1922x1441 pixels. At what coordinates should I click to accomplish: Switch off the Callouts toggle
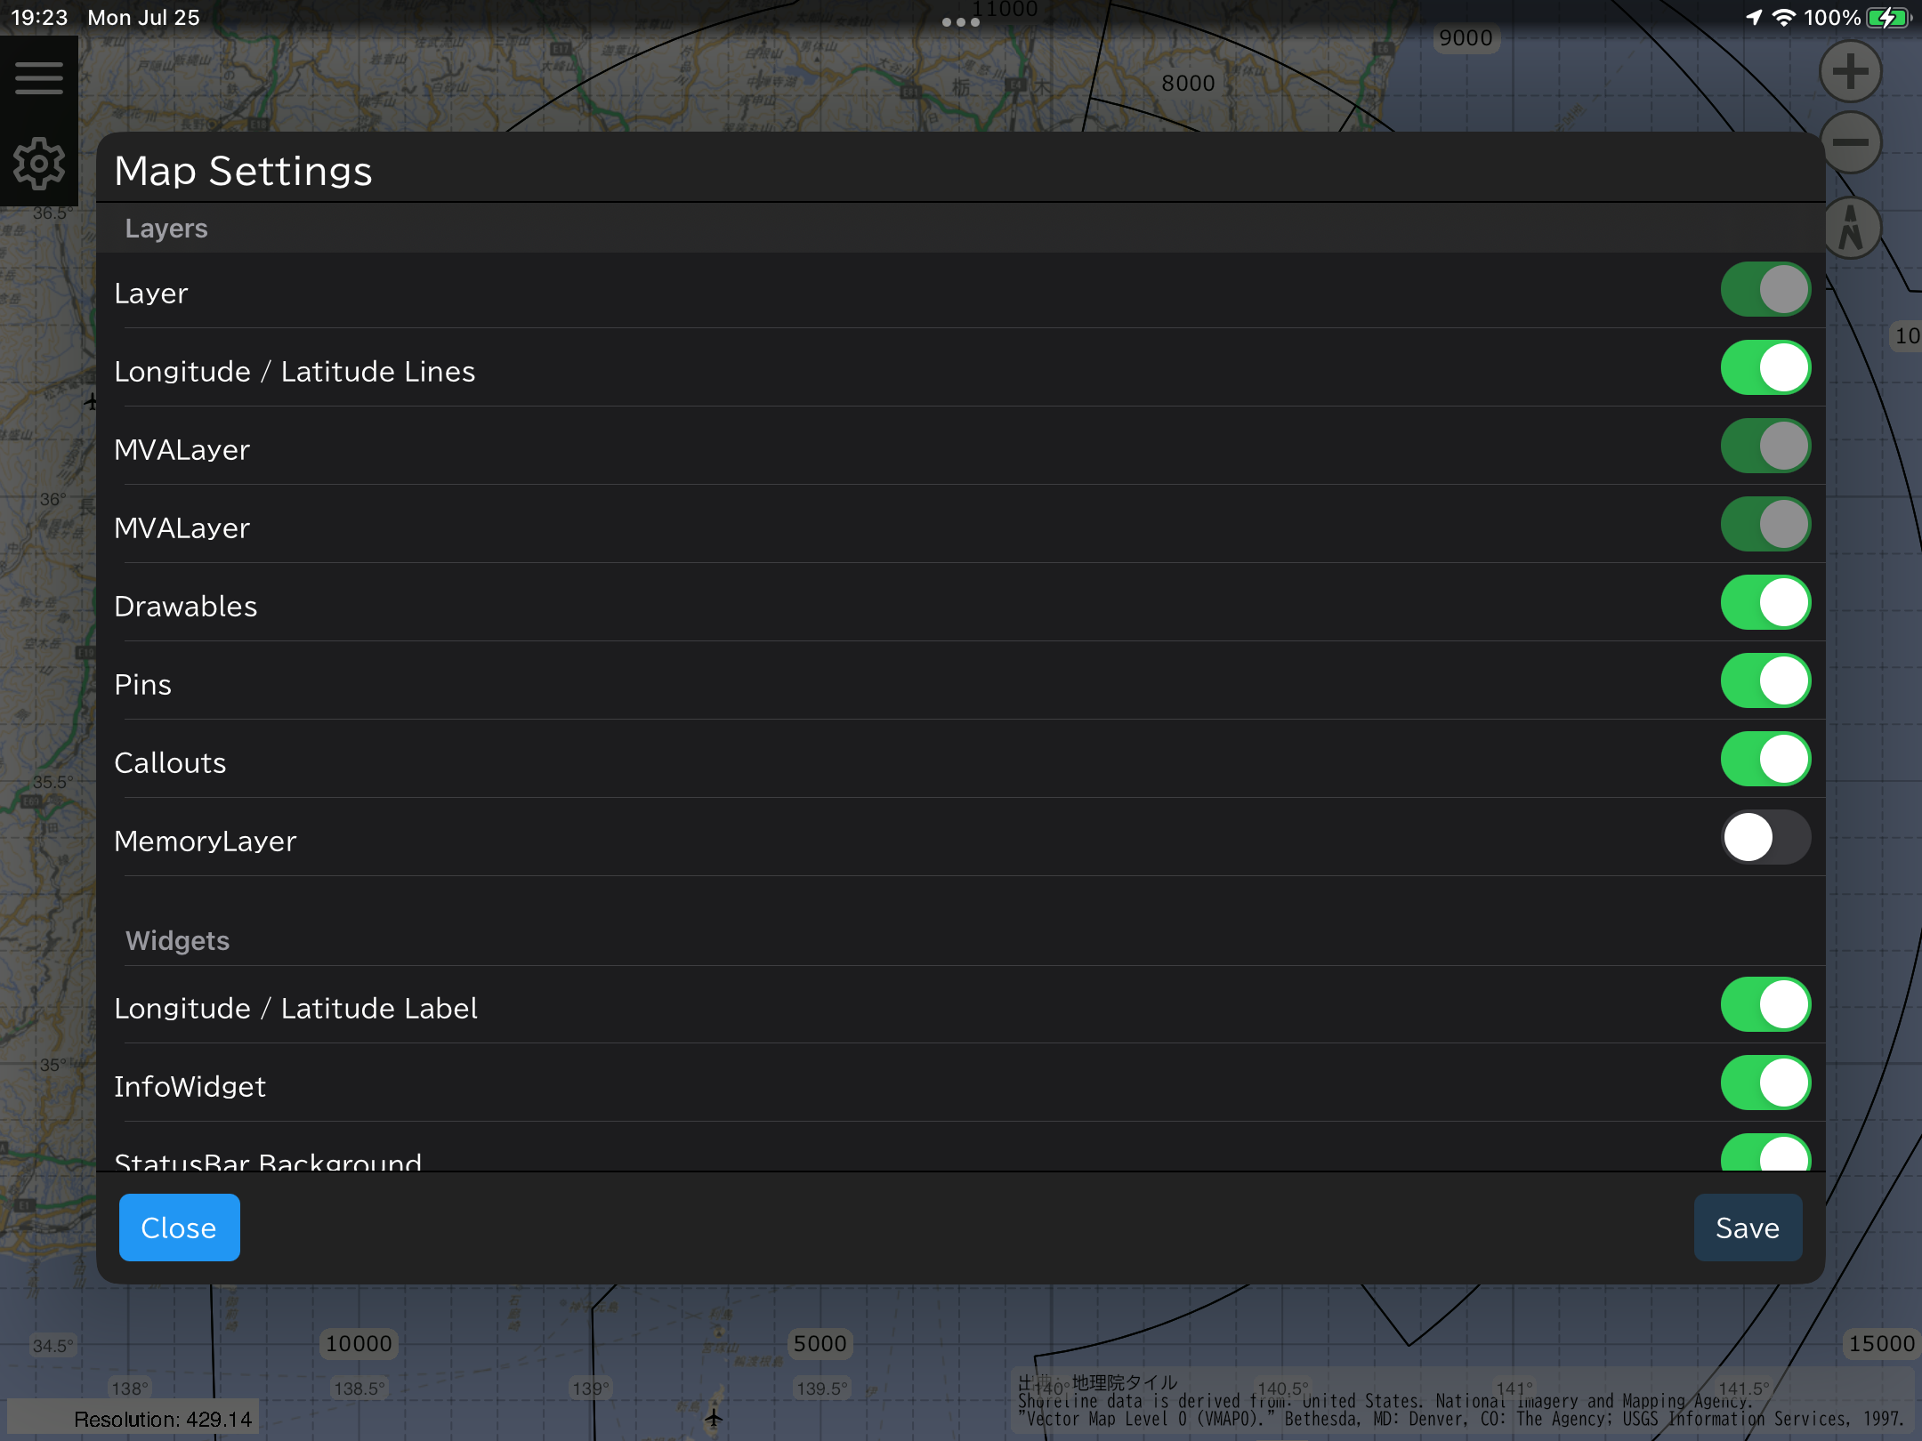coord(1765,760)
